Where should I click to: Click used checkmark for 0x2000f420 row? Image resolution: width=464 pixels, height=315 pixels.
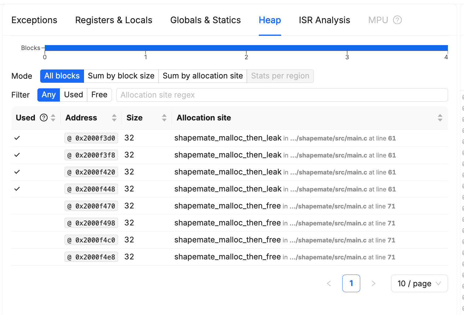click(17, 172)
